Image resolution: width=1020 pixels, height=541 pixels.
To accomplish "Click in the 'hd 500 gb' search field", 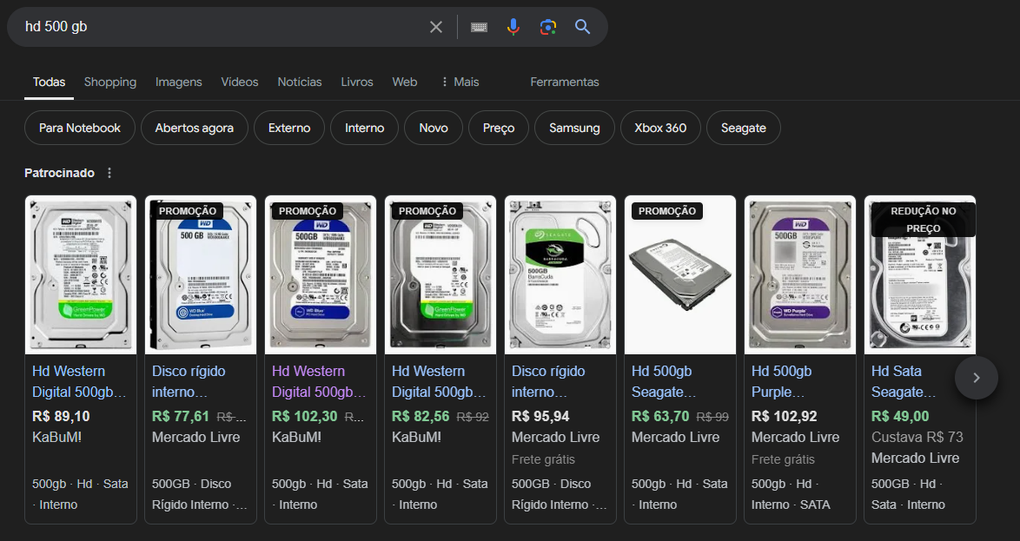I will 222,27.
